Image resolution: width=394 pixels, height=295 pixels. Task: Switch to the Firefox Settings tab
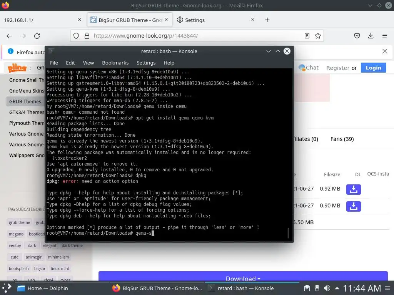[216, 20]
